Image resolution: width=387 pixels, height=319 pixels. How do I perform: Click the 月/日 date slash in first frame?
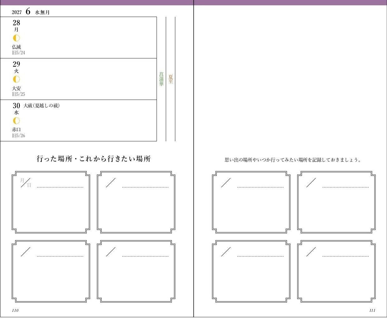point(26,183)
